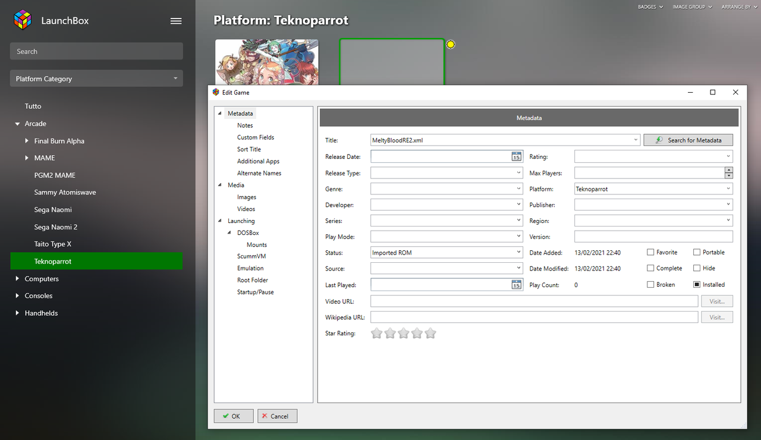This screenshot has height=440, width=761.
Task: Click the Version text field
Action: (653, 237)
